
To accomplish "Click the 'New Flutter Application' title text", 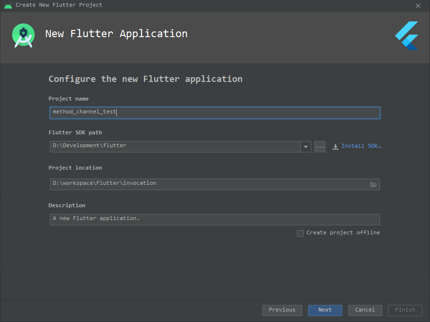I will tap(116, 34).
